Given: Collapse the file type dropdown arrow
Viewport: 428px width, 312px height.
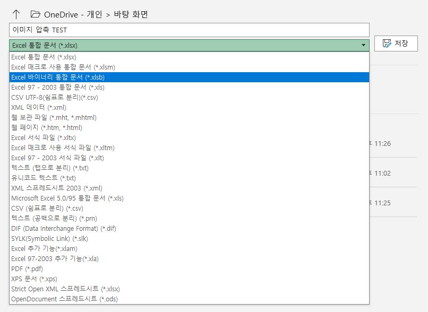Looking at the screenshot, I should click(x=363, y=45).
